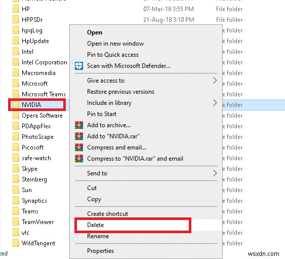Viewport: 285px width, 259px height.
Task: Click the WinRAR icon beside Add to archive
Action: click(79, 125)
